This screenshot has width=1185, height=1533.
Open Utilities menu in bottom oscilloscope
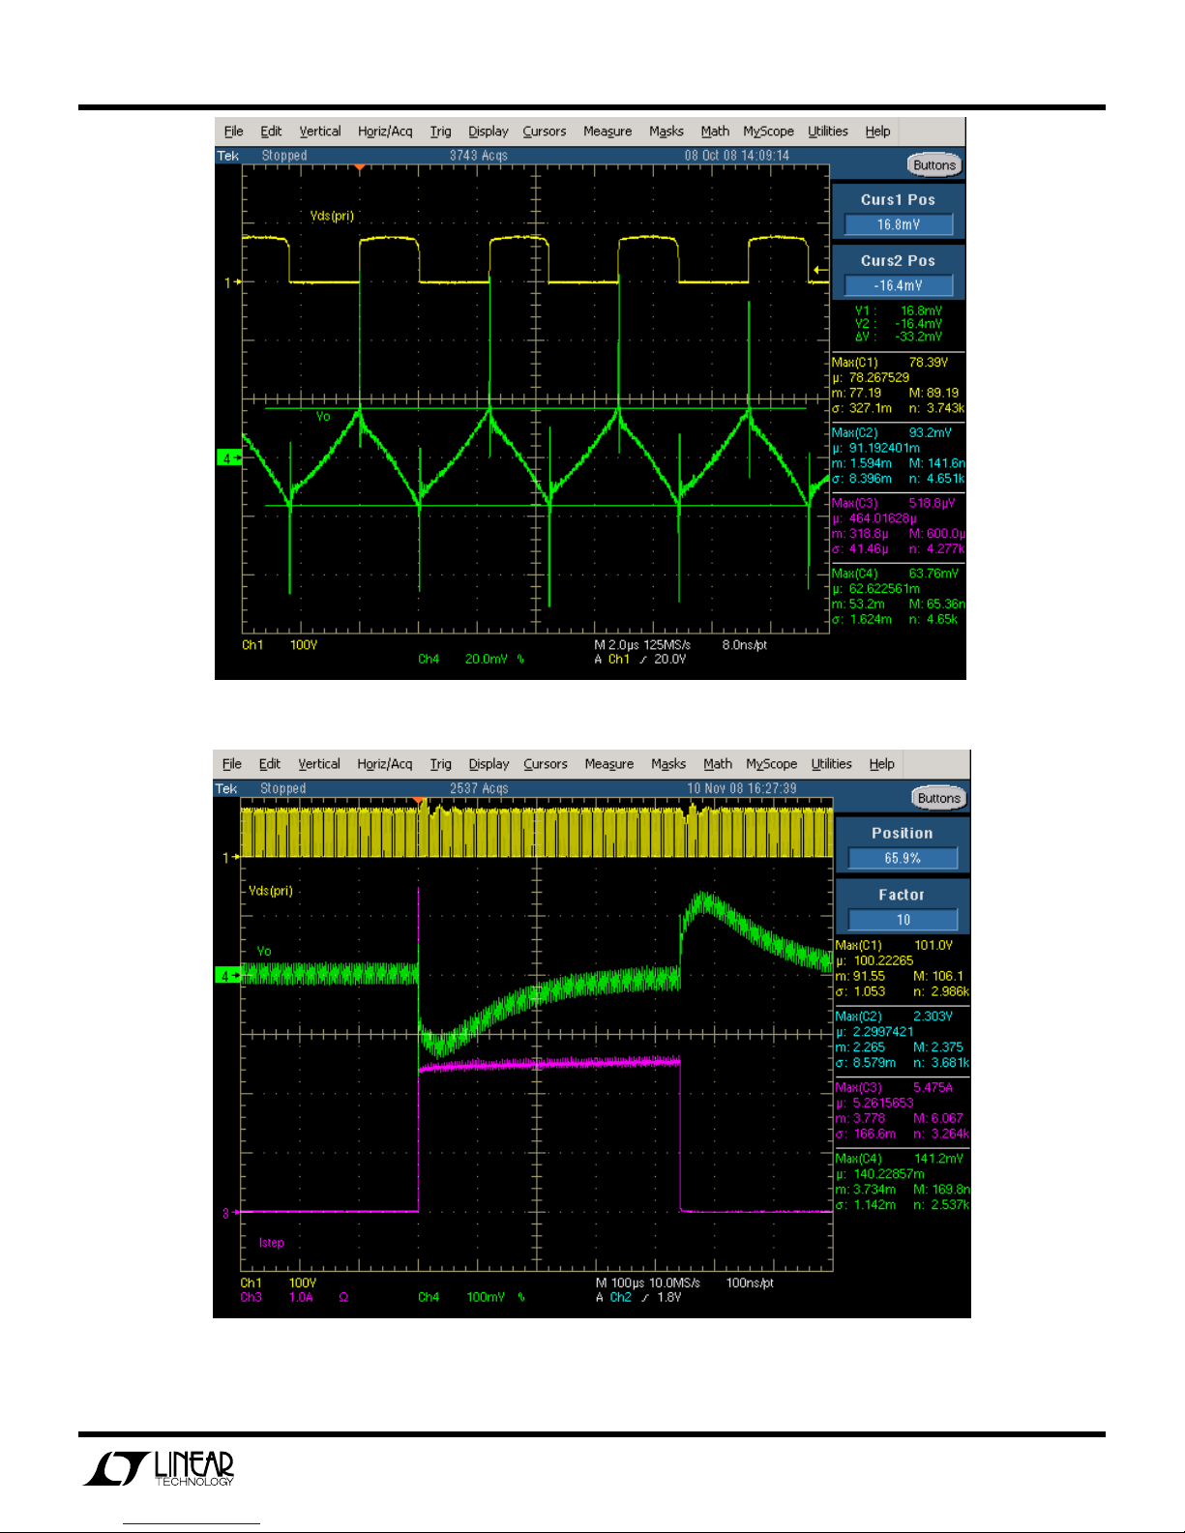[832, 764]
